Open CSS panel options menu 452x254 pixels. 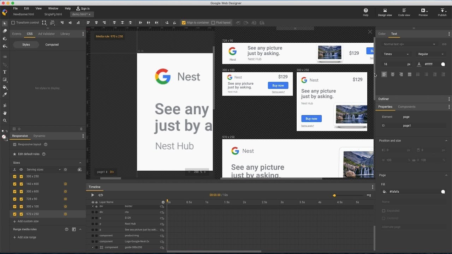[x=83, y=34]
